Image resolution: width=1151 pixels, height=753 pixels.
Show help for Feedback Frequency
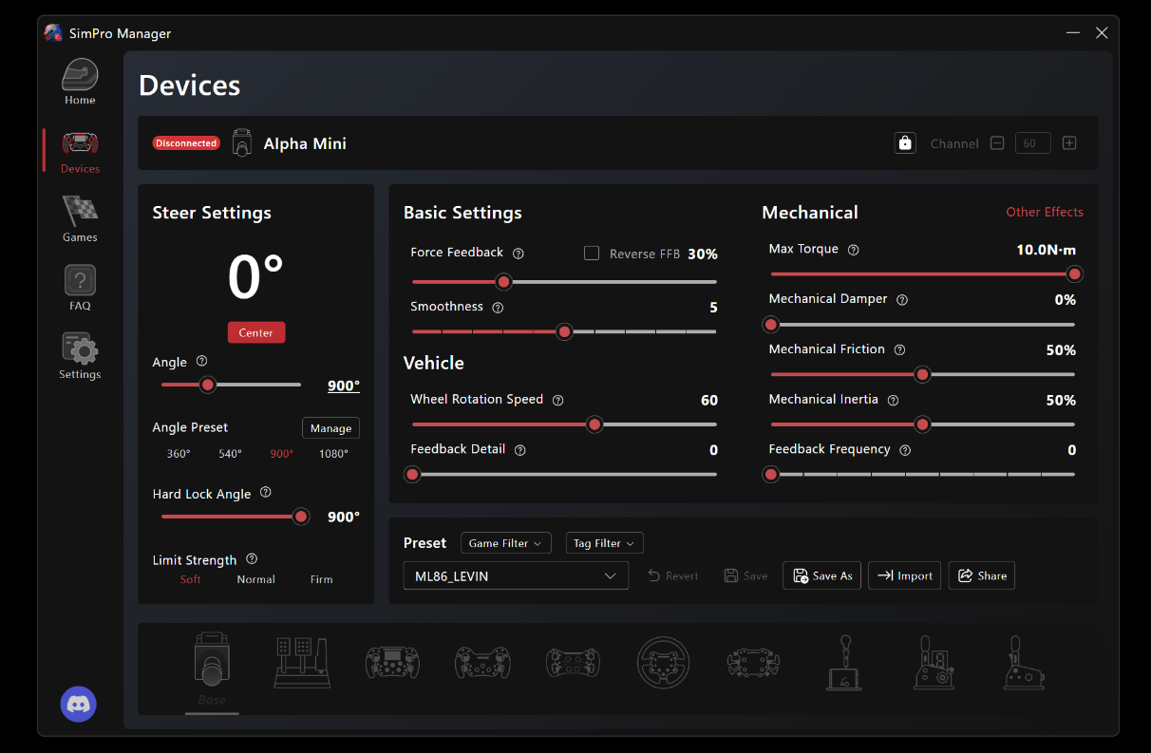(x=905, y=450)
